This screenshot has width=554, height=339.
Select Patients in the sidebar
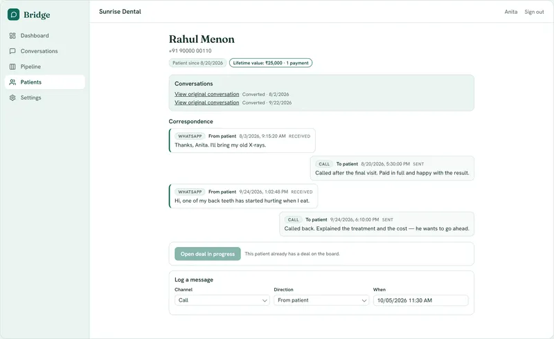tap(45, 82)
